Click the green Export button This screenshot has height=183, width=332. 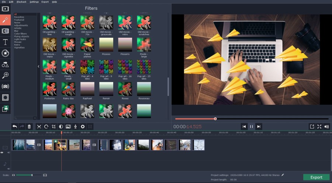click(316, 177)
